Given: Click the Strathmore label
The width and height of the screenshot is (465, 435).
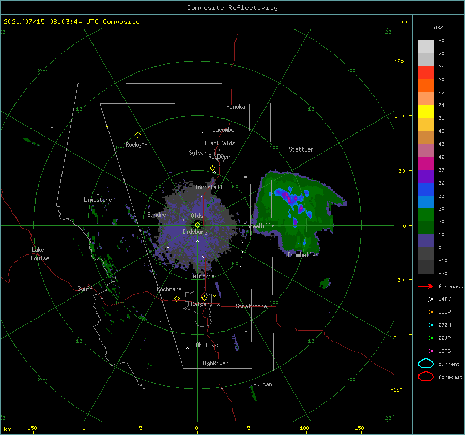Looking at the screenshot, I should click(x=251, y=306).
